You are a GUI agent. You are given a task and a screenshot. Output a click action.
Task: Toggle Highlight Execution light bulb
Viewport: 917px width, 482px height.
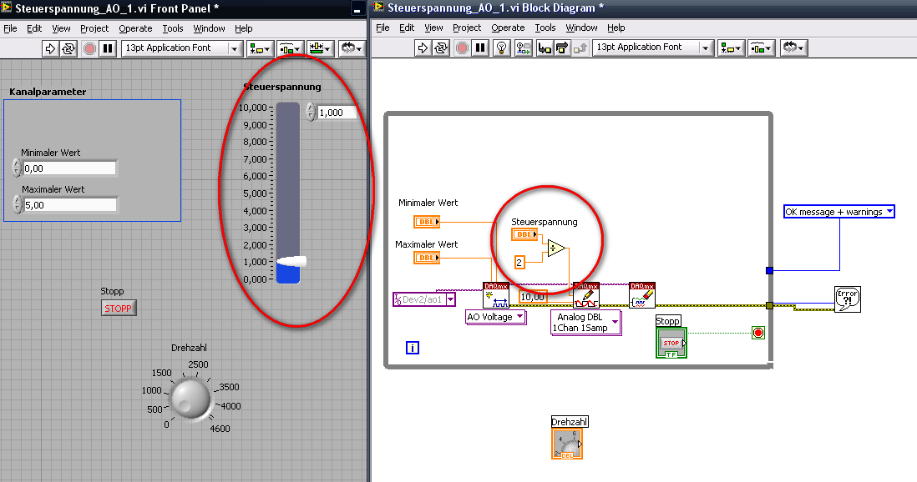[501, 48]
